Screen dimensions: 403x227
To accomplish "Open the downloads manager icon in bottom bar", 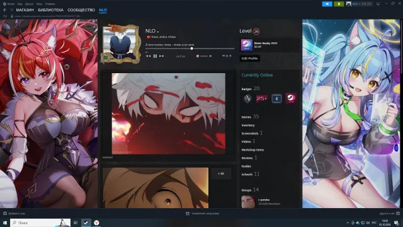I will click(x=188, y=213).
